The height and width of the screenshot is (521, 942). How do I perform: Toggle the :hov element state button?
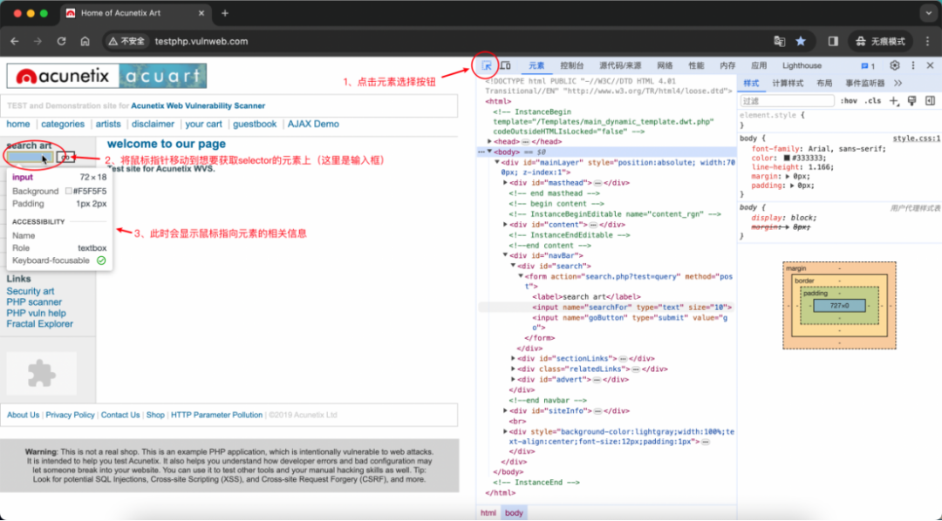(849, 101)
